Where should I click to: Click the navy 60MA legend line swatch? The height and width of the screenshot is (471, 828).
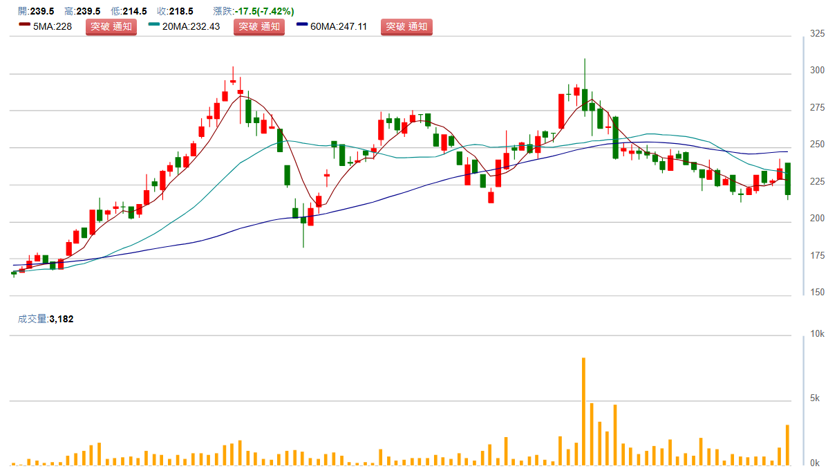tap(302, 26)
